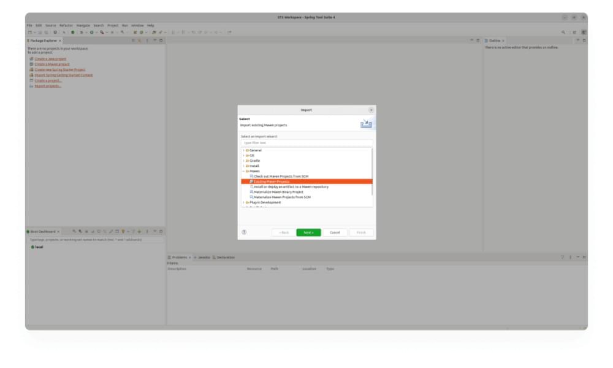Open the Refactor menu
The image size is (613, 368).
[x=66, y=25]
